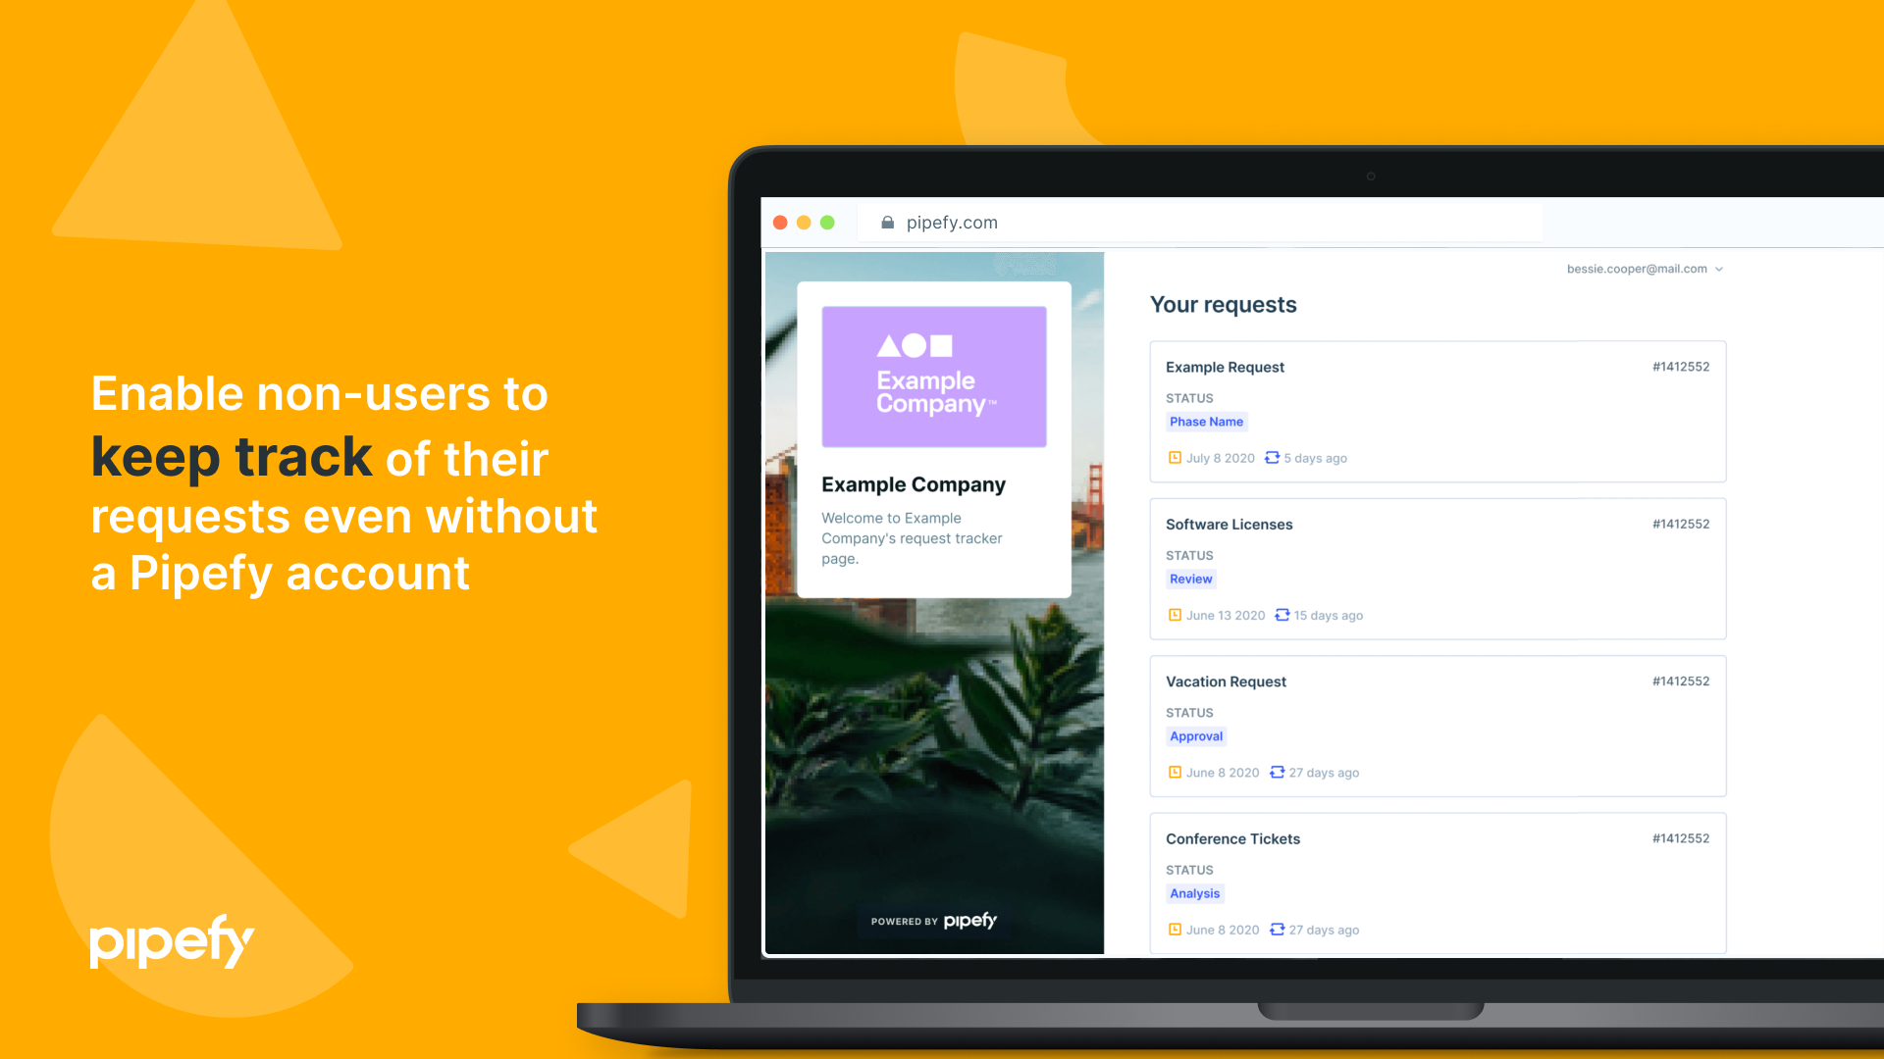This screenshot has width=1884, height=1059.
Task: Click the sync icon on Vacation Request entry
Action: pos(1280,772)
